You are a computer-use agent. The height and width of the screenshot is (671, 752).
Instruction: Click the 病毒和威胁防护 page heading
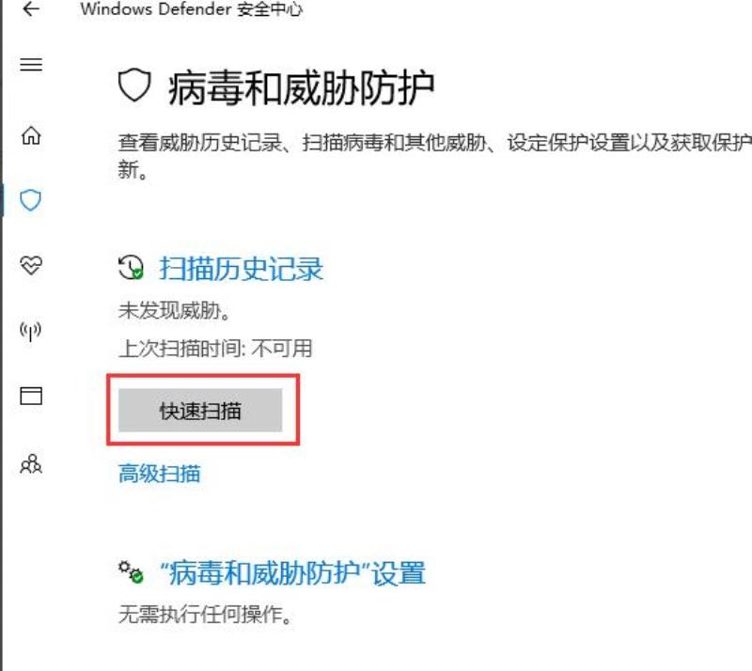point(301,88)
